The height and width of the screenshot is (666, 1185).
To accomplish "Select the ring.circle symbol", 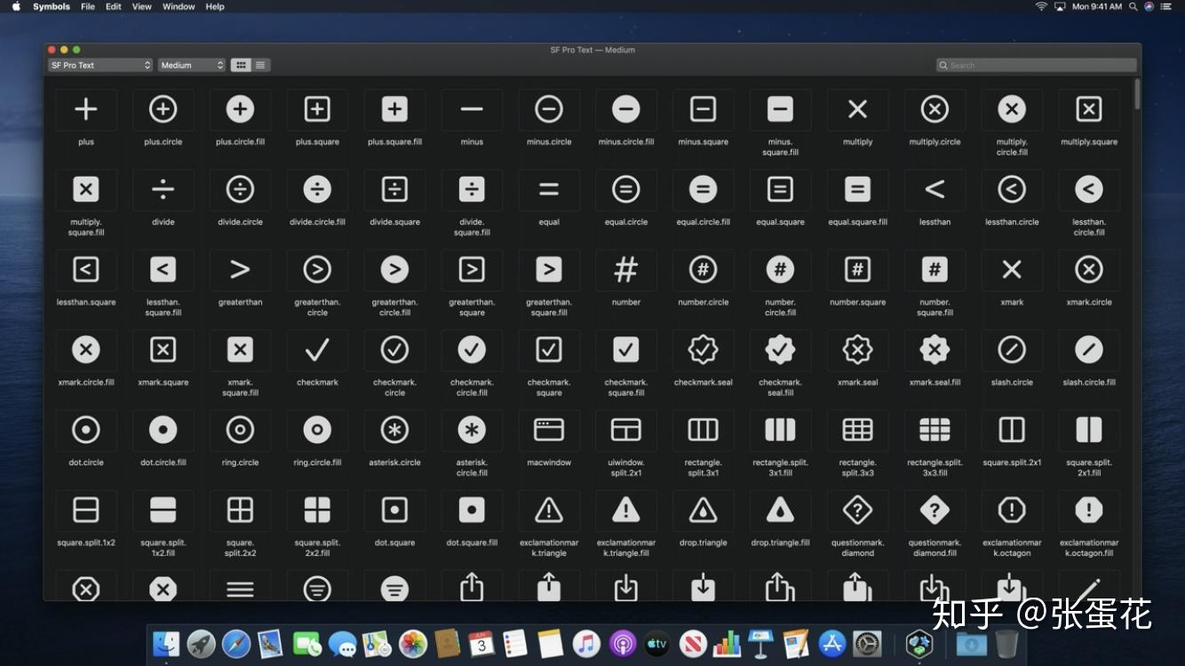I will (240, 430).
